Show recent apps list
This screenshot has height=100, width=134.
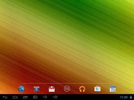click(x=25, y=97)
